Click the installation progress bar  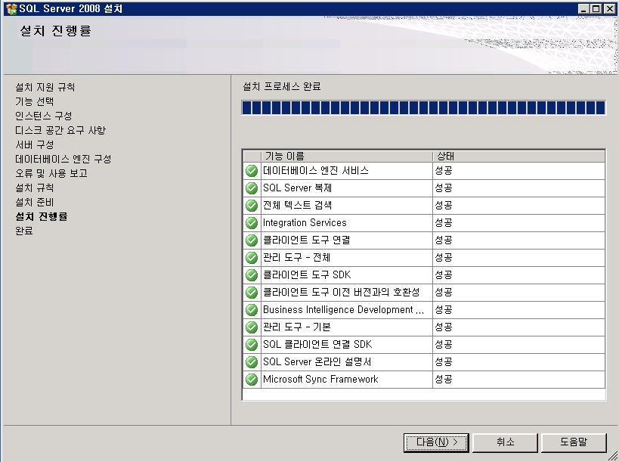click(423, 107)
